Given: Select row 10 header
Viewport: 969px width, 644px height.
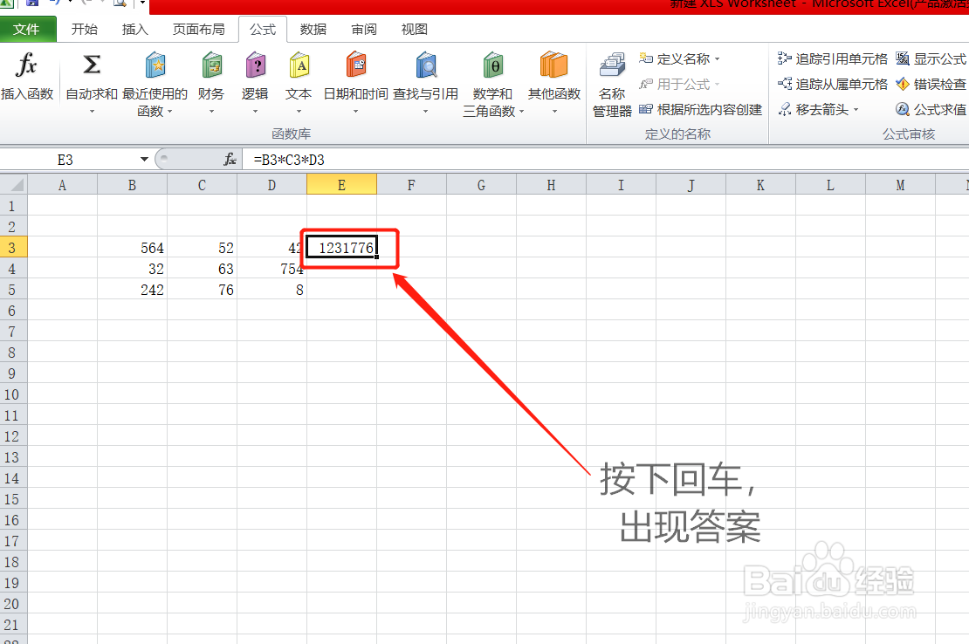Looking at the screenshot, I should [14, 394].
